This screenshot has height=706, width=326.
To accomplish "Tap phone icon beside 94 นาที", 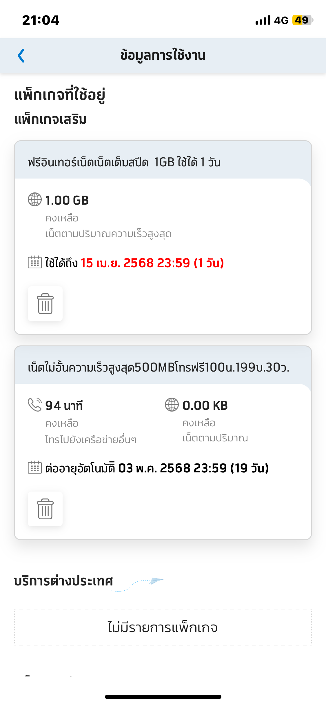I will pyautogui.click(x=35, y=405).
